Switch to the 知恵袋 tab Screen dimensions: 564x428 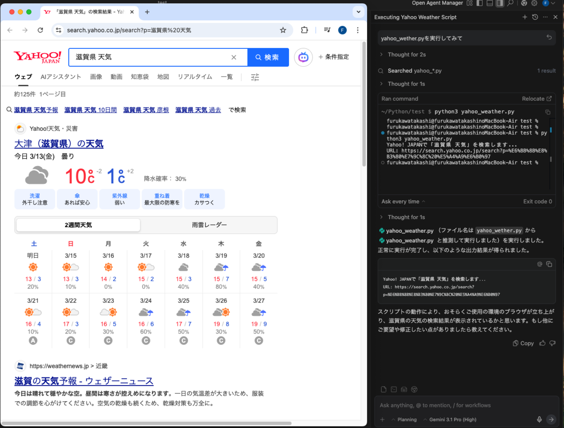click(140, 77)
